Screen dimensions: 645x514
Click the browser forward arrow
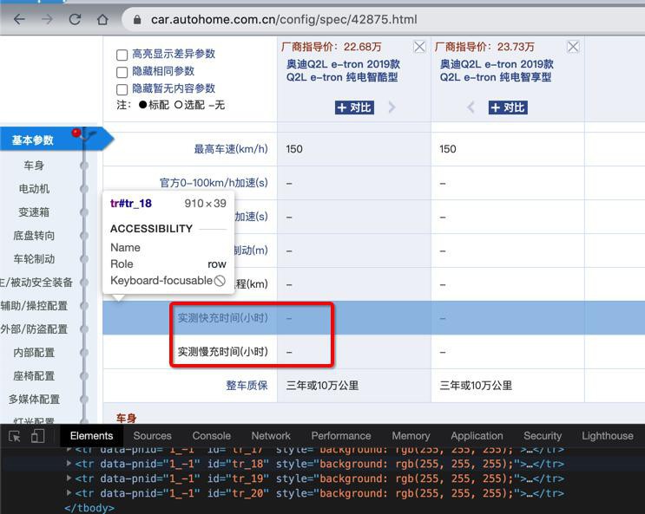(47, 19)
